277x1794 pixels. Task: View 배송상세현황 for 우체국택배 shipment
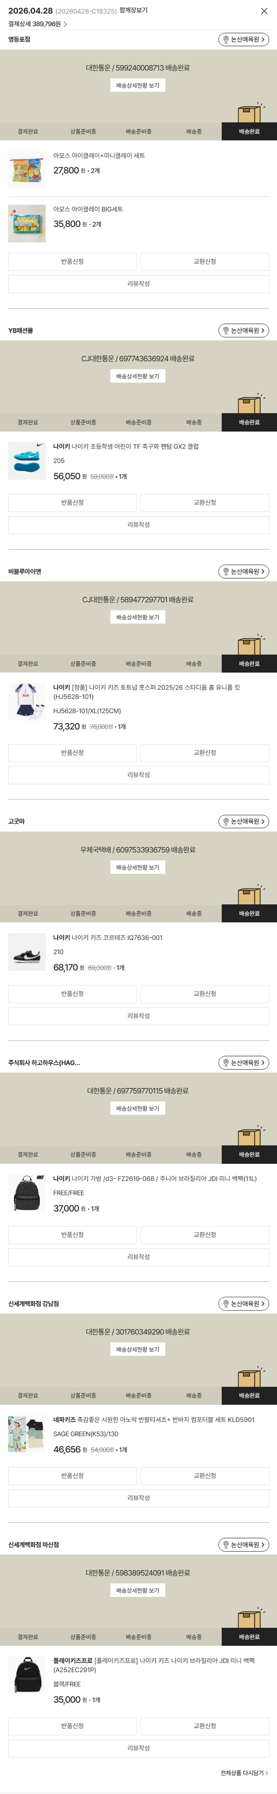coord(137,868)
